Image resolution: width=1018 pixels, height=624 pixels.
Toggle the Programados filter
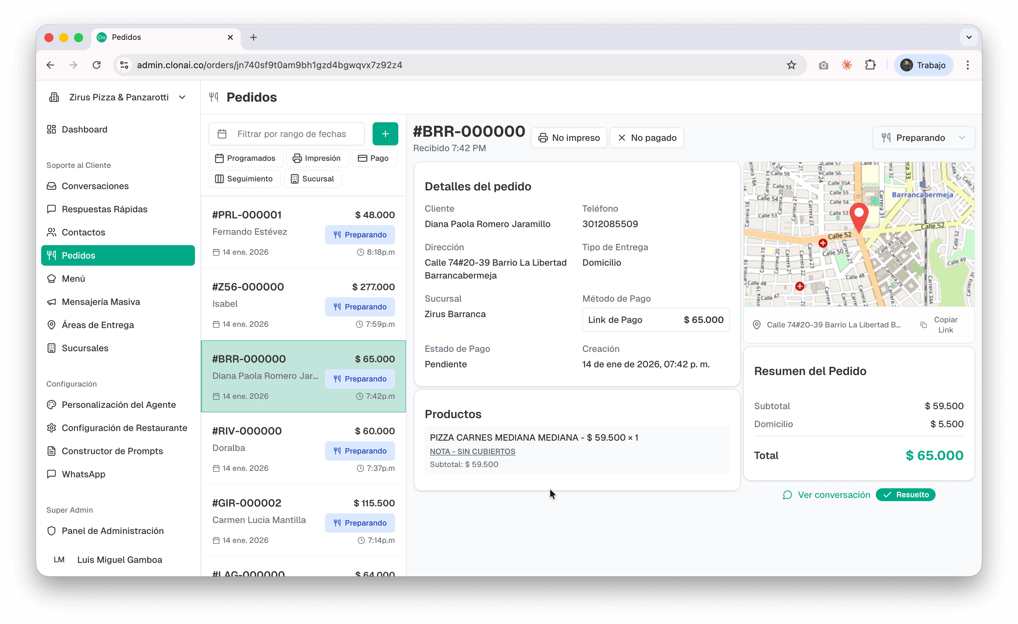pos(245,158)
